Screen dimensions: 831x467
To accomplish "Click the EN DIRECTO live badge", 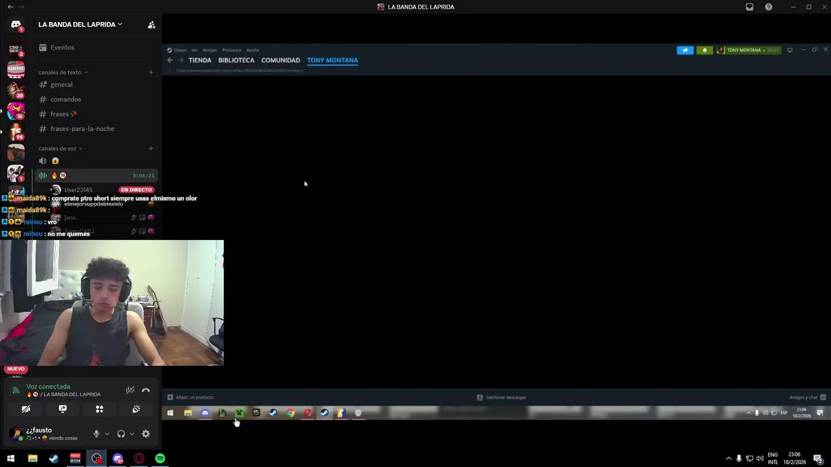I will [x=136, y=190].
